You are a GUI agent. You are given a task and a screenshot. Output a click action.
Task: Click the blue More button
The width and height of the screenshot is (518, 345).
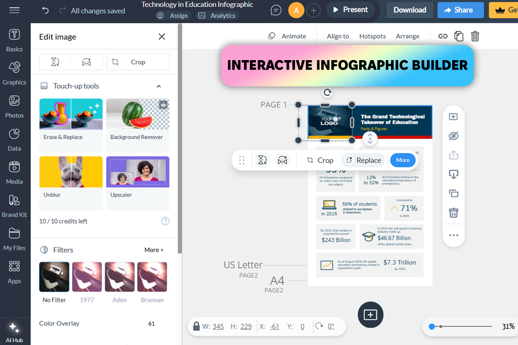403,160
